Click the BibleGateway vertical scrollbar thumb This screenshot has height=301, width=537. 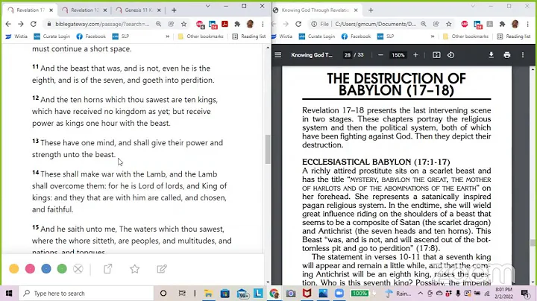(268, 150)
